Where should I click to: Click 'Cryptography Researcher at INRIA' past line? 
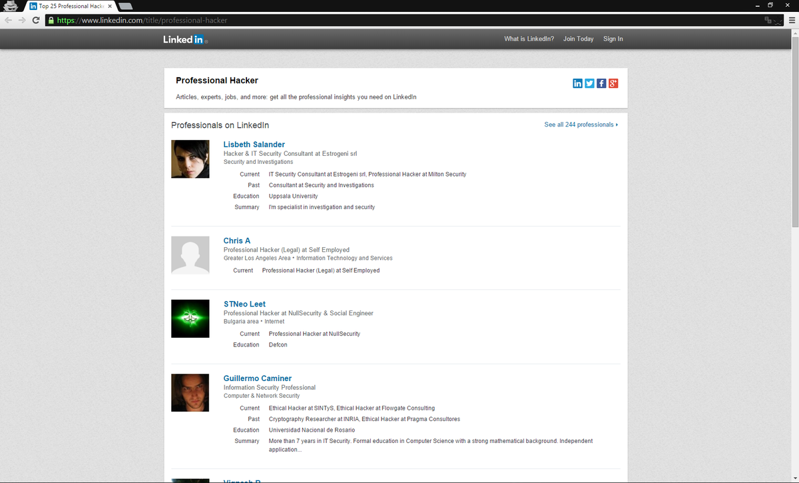click(313, 419)
